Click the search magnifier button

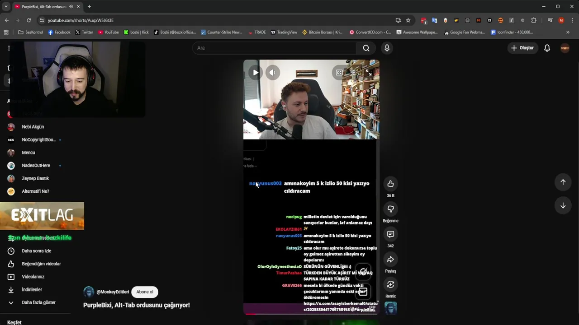coord(366,48)
